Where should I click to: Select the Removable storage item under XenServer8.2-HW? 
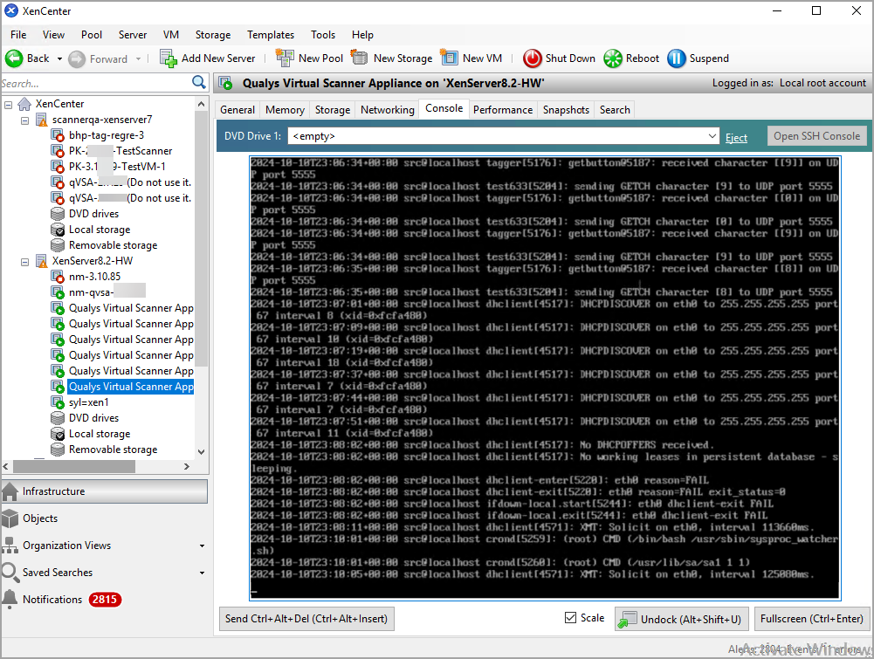pyautogui.click(x=113, y=450)
